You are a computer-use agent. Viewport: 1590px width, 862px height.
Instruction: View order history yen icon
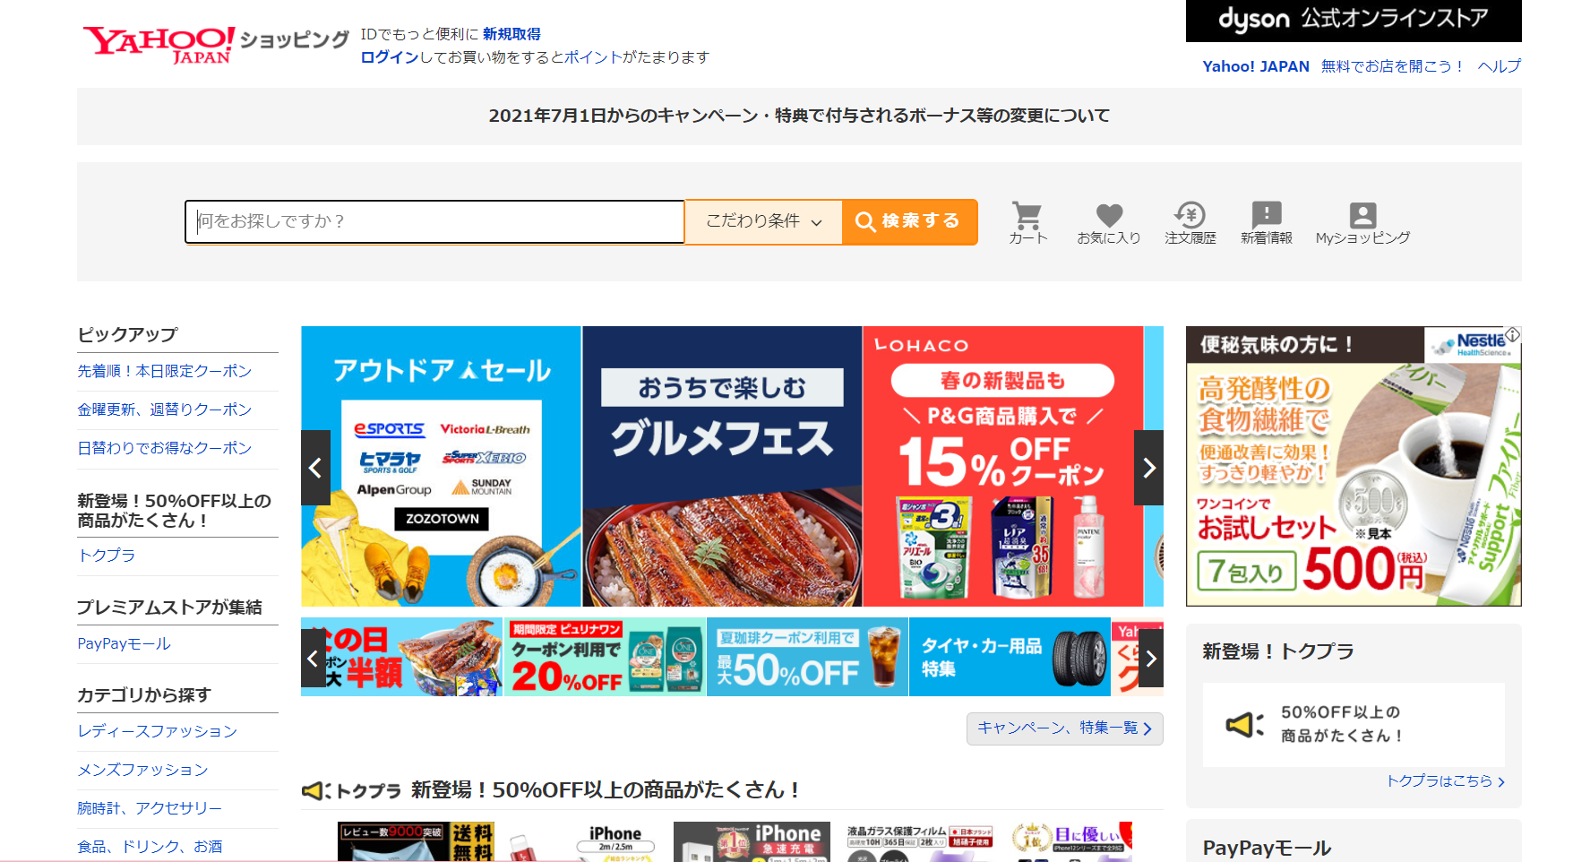(1190, 216)
